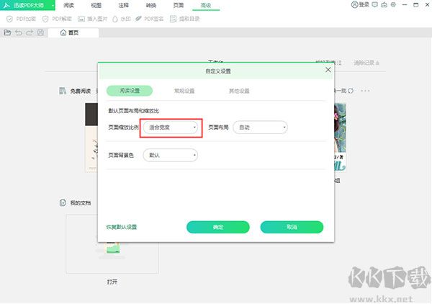Switch to the 常规设置 tab
The width and height of the screenshot is (432, 304).
pyautogui.click(x=184, y=91)
